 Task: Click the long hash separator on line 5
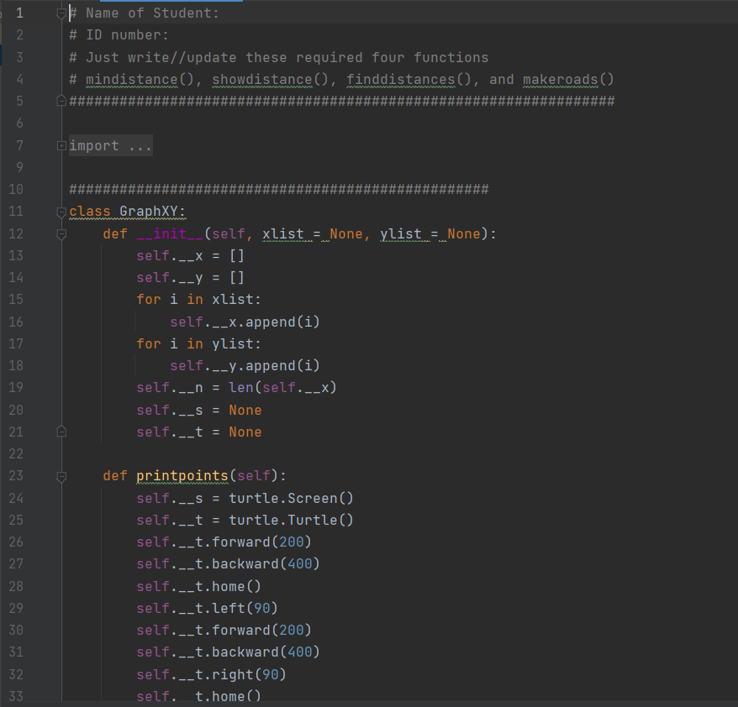tap(342, 101)
